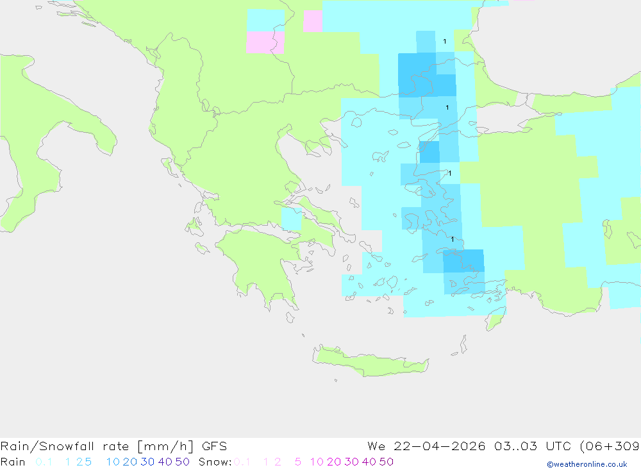
Task: Click the Snow 30 legend value
Action: (x=351, y=462)
